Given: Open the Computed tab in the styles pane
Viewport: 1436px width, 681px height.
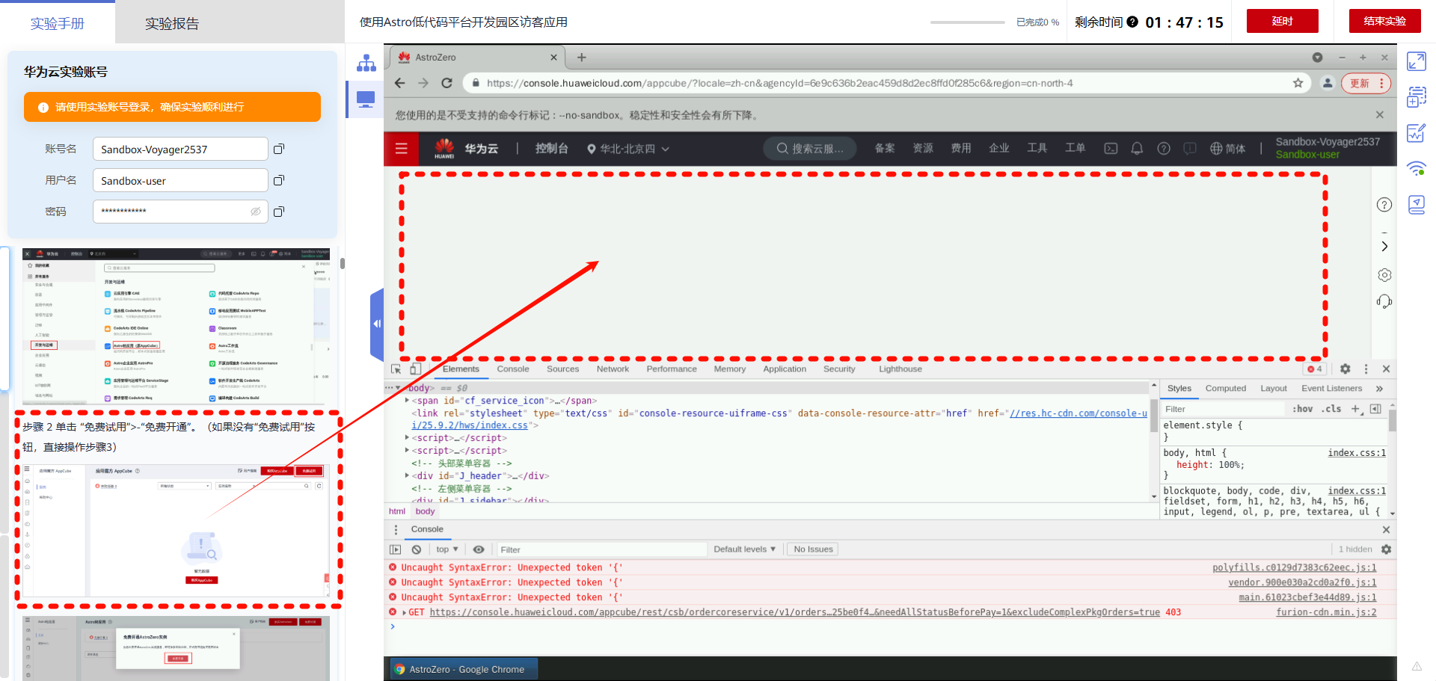Looking at the screenshot, I should click(1225, 389).
